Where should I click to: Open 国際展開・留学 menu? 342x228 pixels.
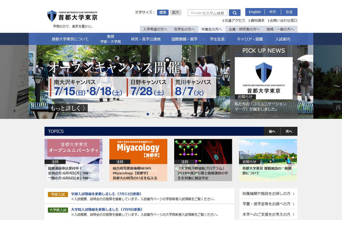(184, 39)
